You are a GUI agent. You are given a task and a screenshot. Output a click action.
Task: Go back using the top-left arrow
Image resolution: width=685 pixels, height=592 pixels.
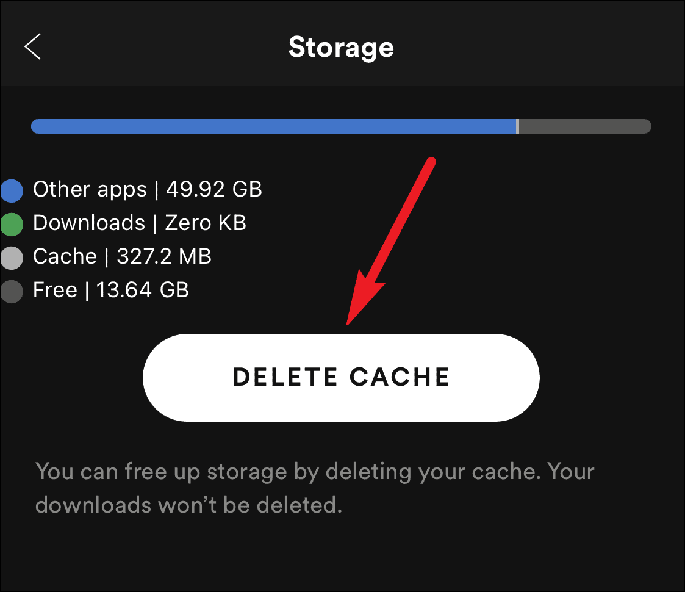pyautogui.click(x=32, y=46)
